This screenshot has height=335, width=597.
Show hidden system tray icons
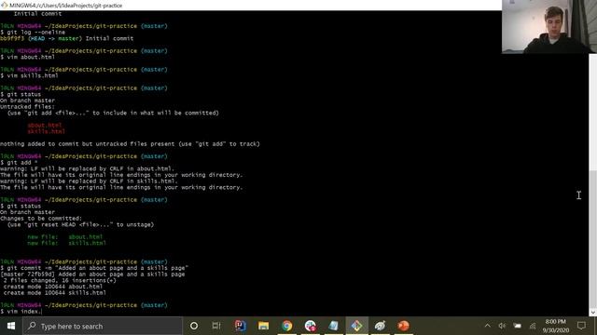pyautogui.click(x=487, y=326)
